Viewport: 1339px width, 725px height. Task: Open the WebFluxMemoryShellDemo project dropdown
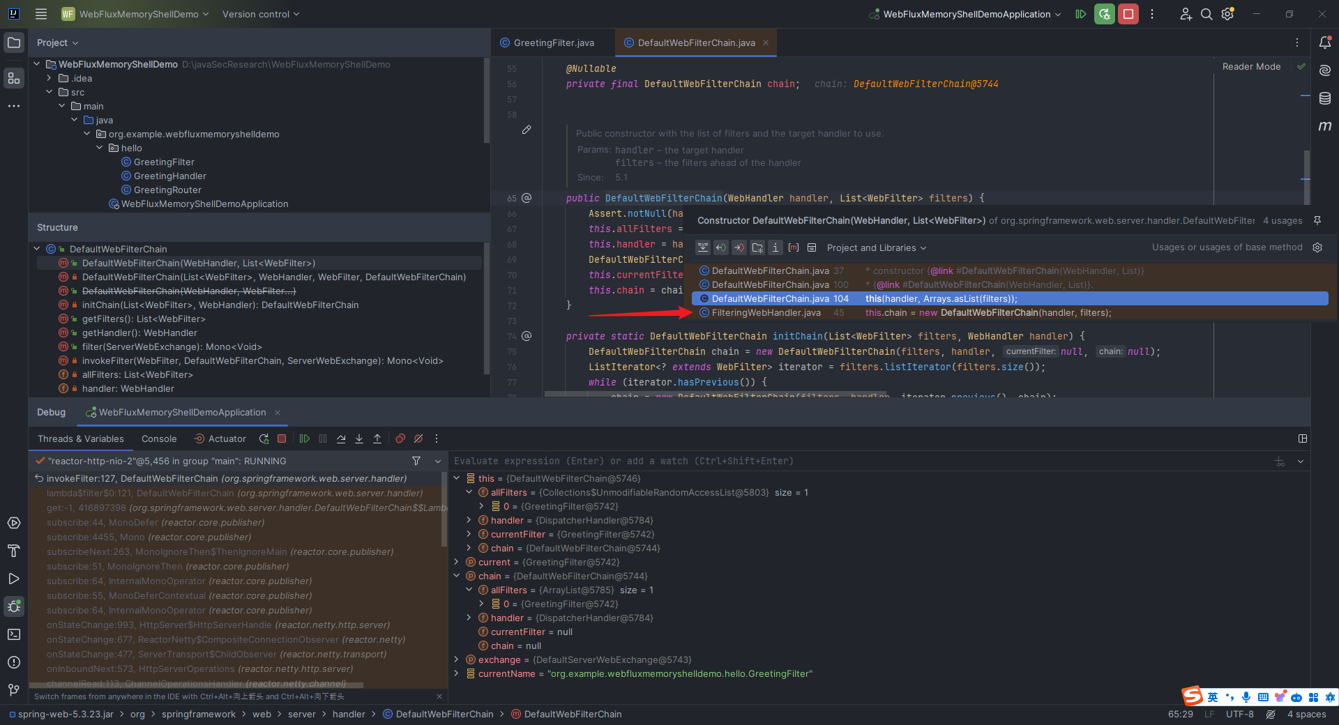(135, 14)
